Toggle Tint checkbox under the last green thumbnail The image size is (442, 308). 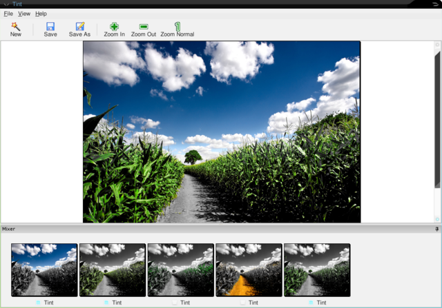pyautogui.click(x=311, y=302)
